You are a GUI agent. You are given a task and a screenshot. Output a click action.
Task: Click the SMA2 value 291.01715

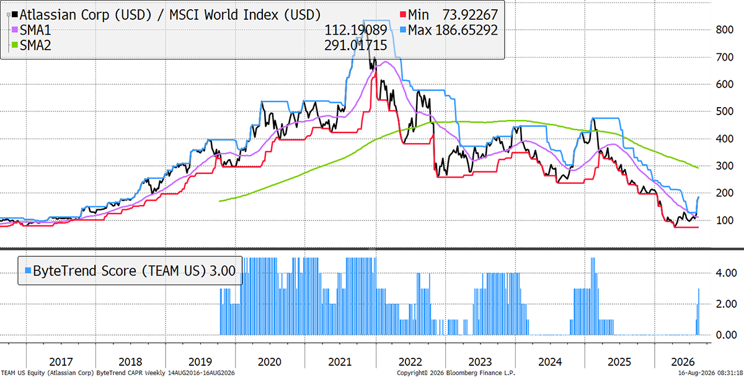[356, 45]
